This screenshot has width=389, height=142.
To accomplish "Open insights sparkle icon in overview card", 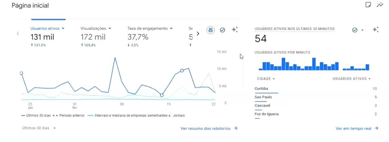I will (x=235, y=30).
